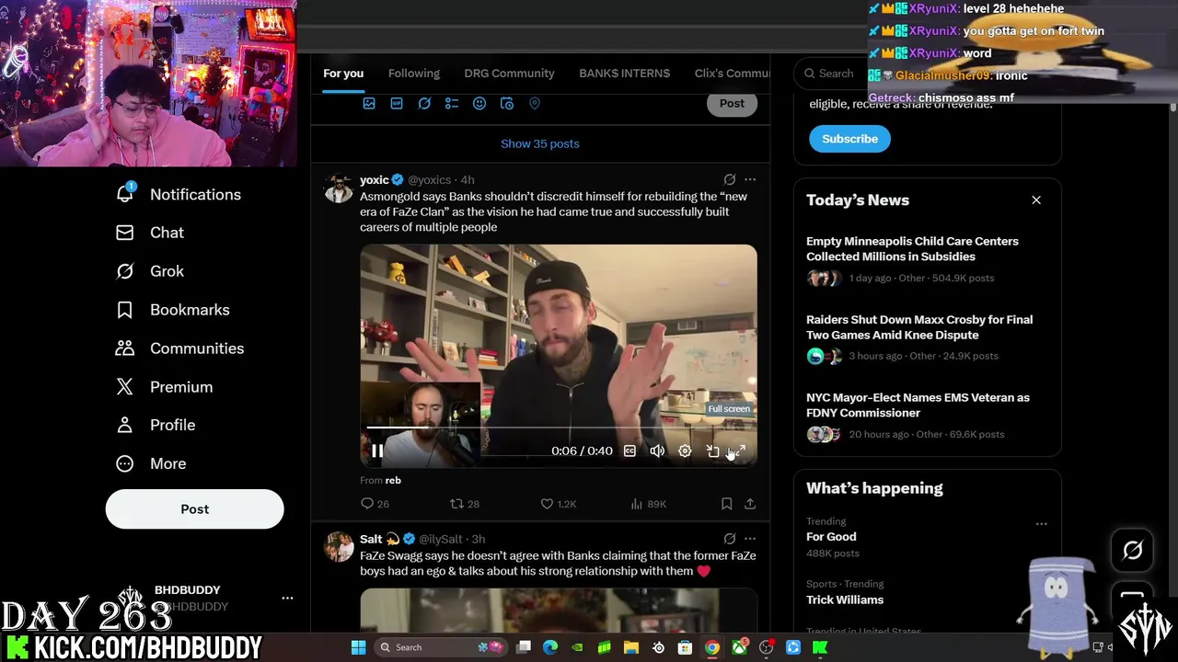Open File Explorer from taskbar
Screen dimensions: 1178x662
coord(631,647)
